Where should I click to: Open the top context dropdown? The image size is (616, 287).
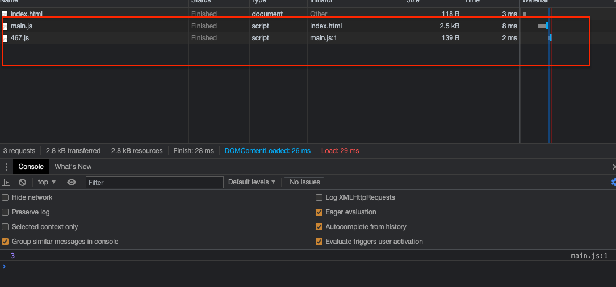click(47, 182)
